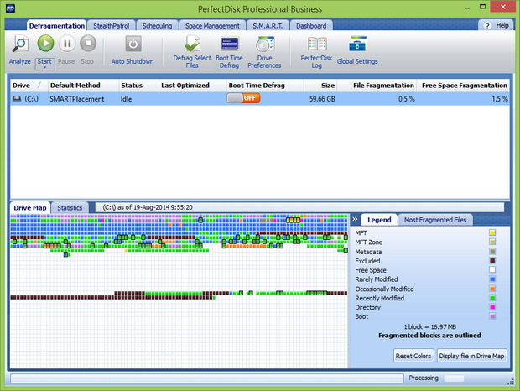Image resolution: width=520 pixels, height=391 pixels.
Task: Maximize the PerfectDisk window
Action: [482, 7]
